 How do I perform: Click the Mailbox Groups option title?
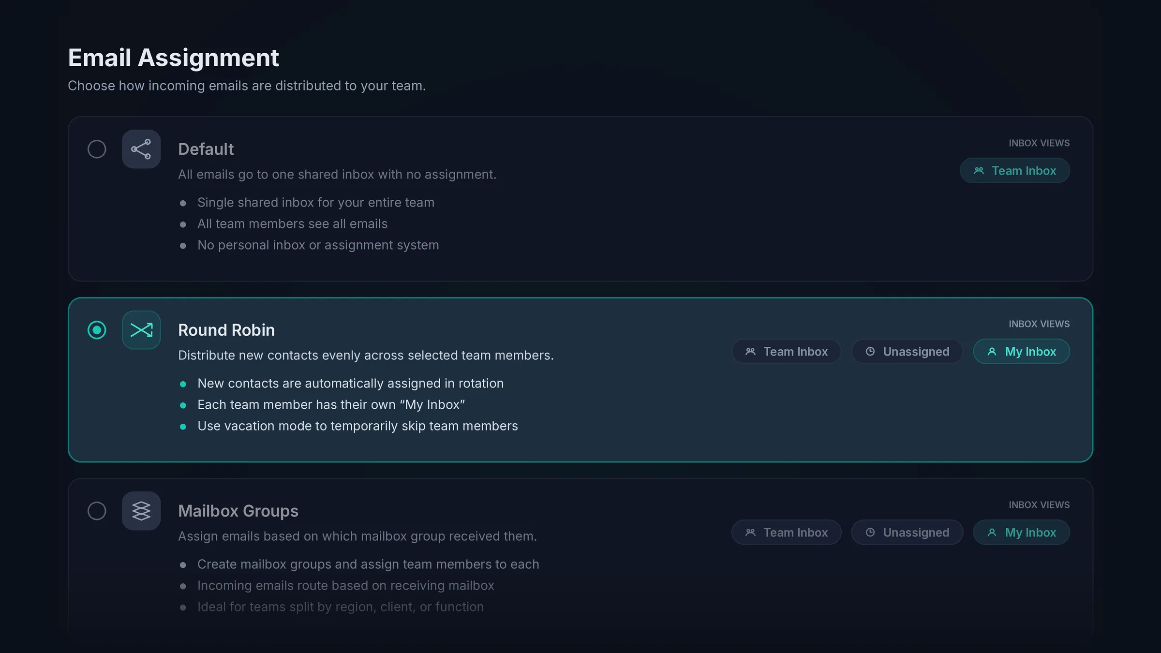238,511
